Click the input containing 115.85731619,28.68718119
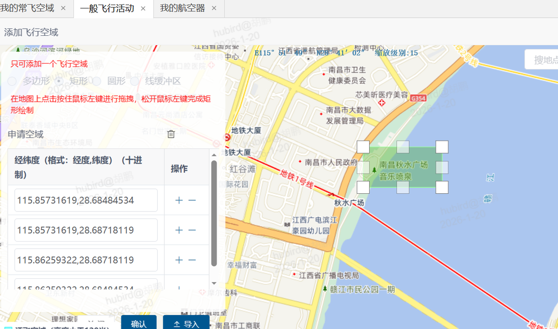 (86, 230)
